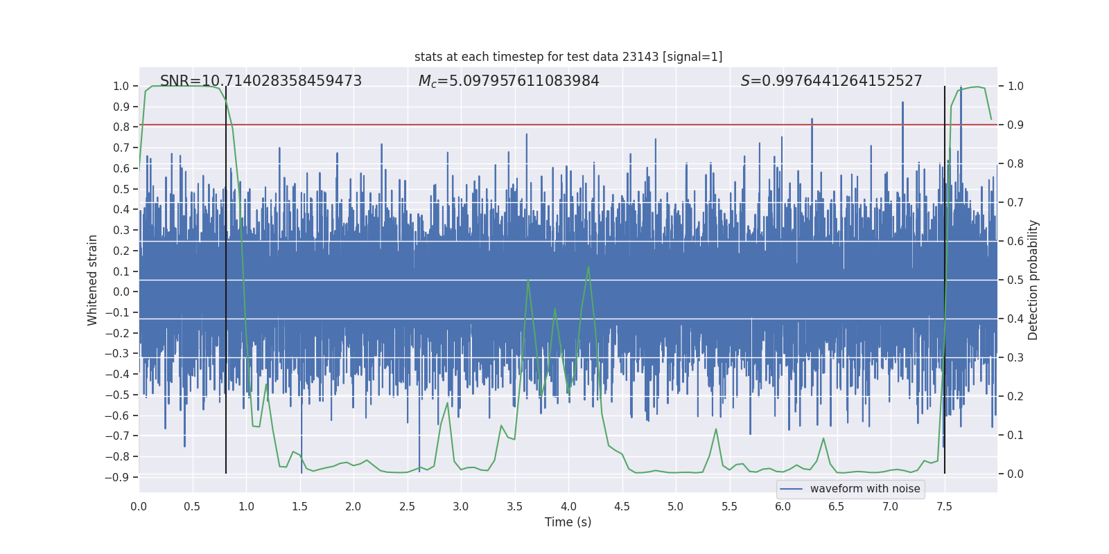Click the green curve peak near 4.2 seconds
Screen dimensions: 1109x554
pyautogui.click(x=588, y=267)
